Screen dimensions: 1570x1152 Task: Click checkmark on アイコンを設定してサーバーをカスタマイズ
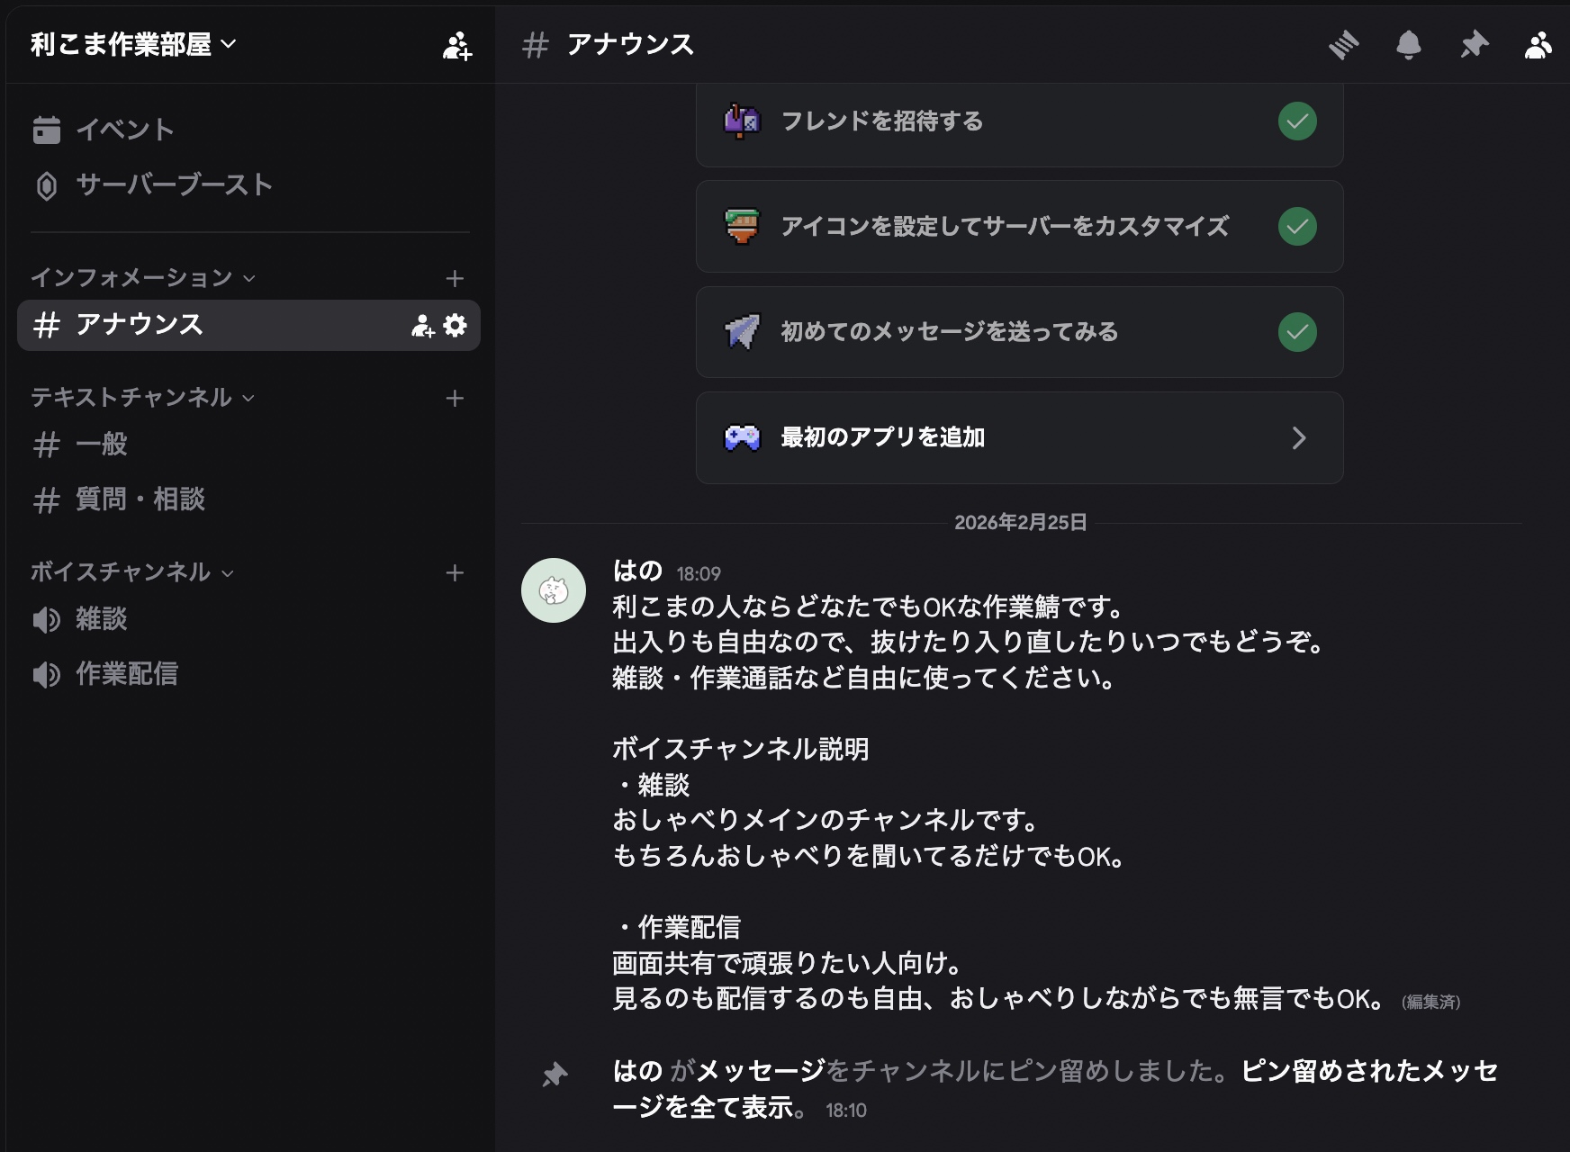tap(1296, 227)
